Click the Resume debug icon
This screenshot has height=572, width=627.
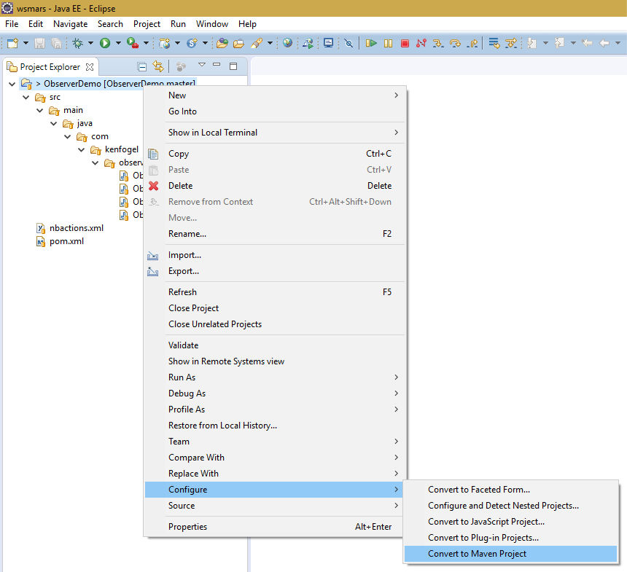tap(371, 44)
